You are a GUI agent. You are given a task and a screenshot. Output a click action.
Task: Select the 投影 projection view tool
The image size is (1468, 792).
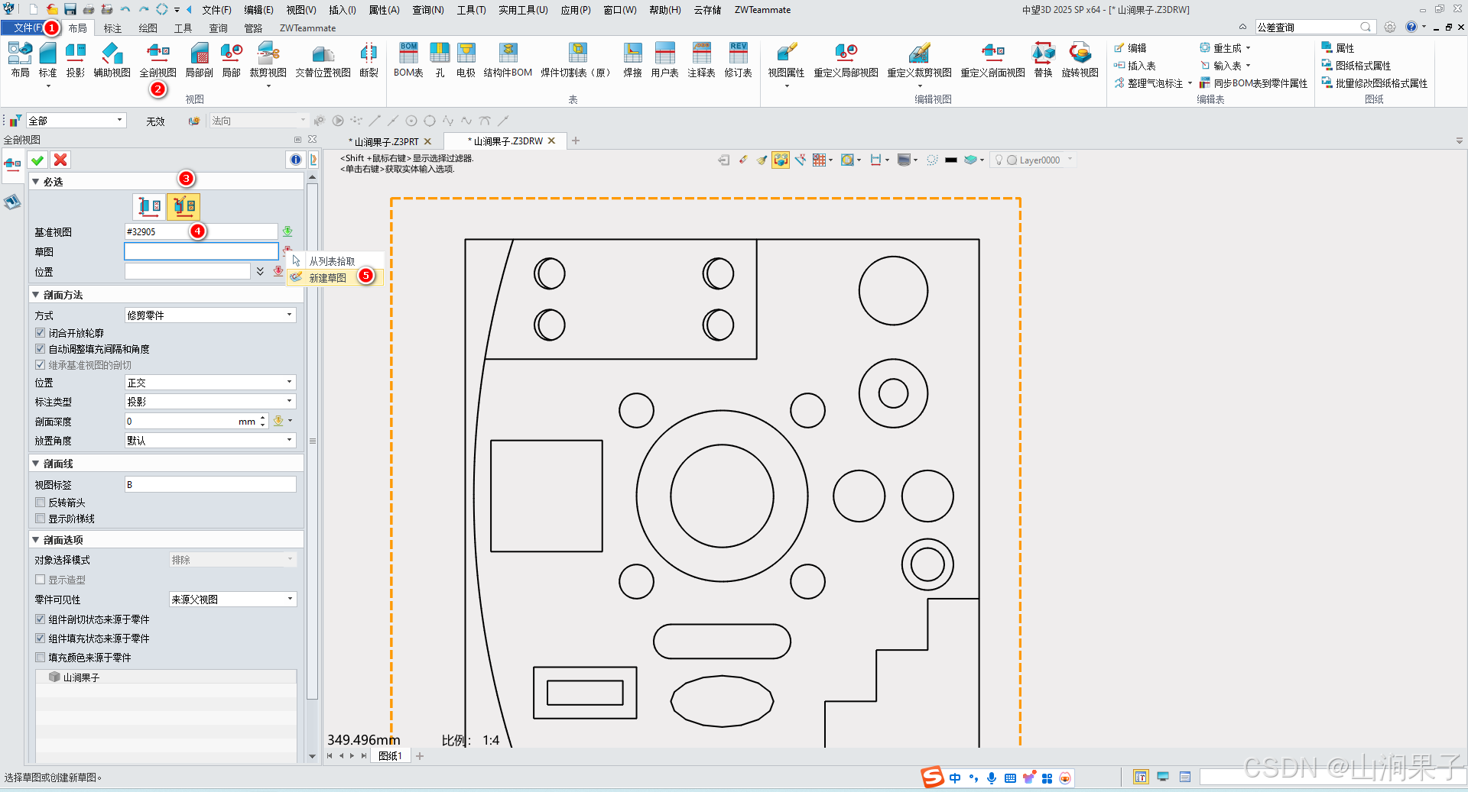point(75,60)
